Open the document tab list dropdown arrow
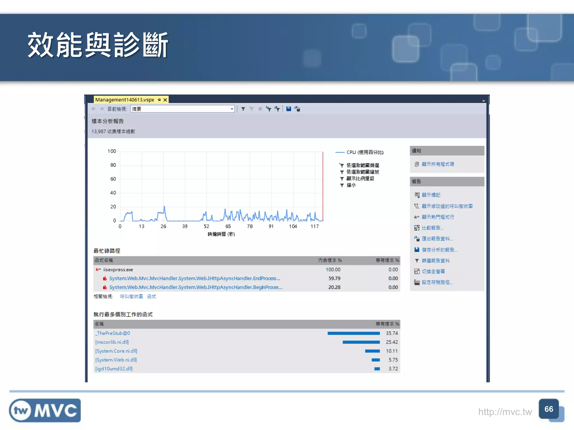Viewport: 574px width, 430px height. tap(483, 101)
